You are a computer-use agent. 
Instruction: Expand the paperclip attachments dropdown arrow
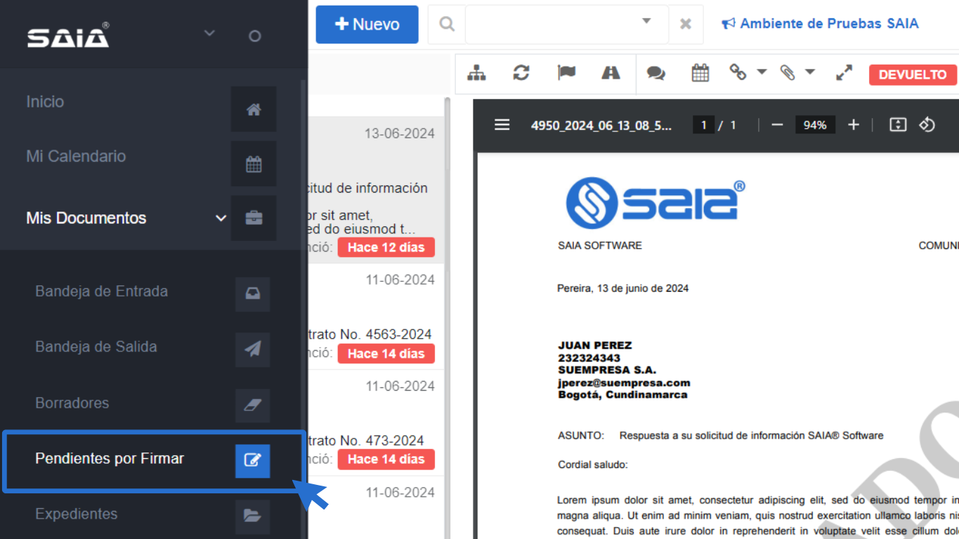click(809, 72)
